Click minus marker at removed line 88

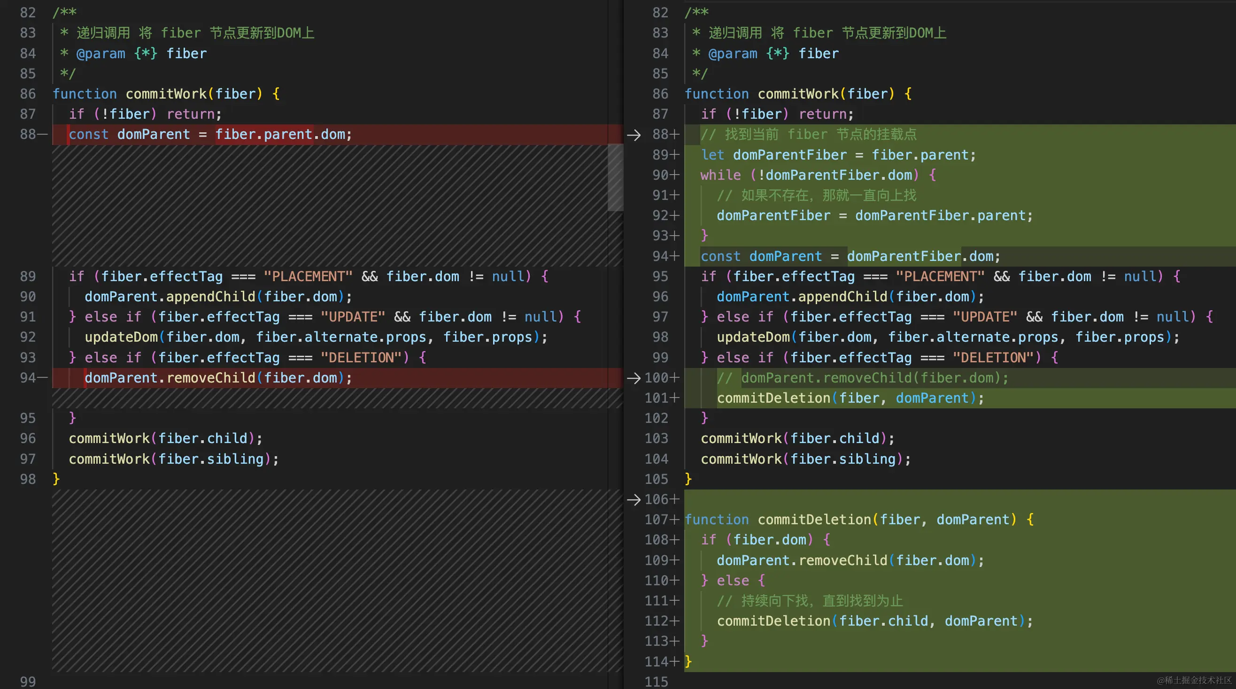click(43, 135)
